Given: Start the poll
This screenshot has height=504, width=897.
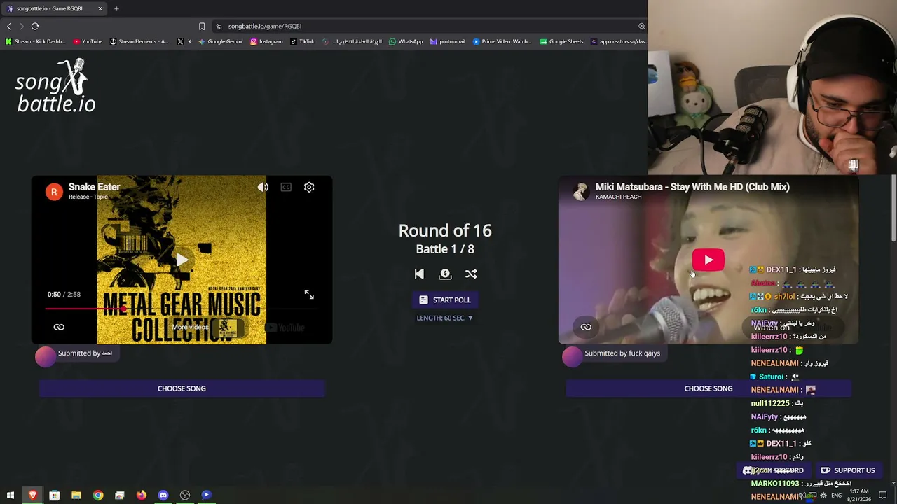Looking at the screenshot, I should tap(445, 300).
